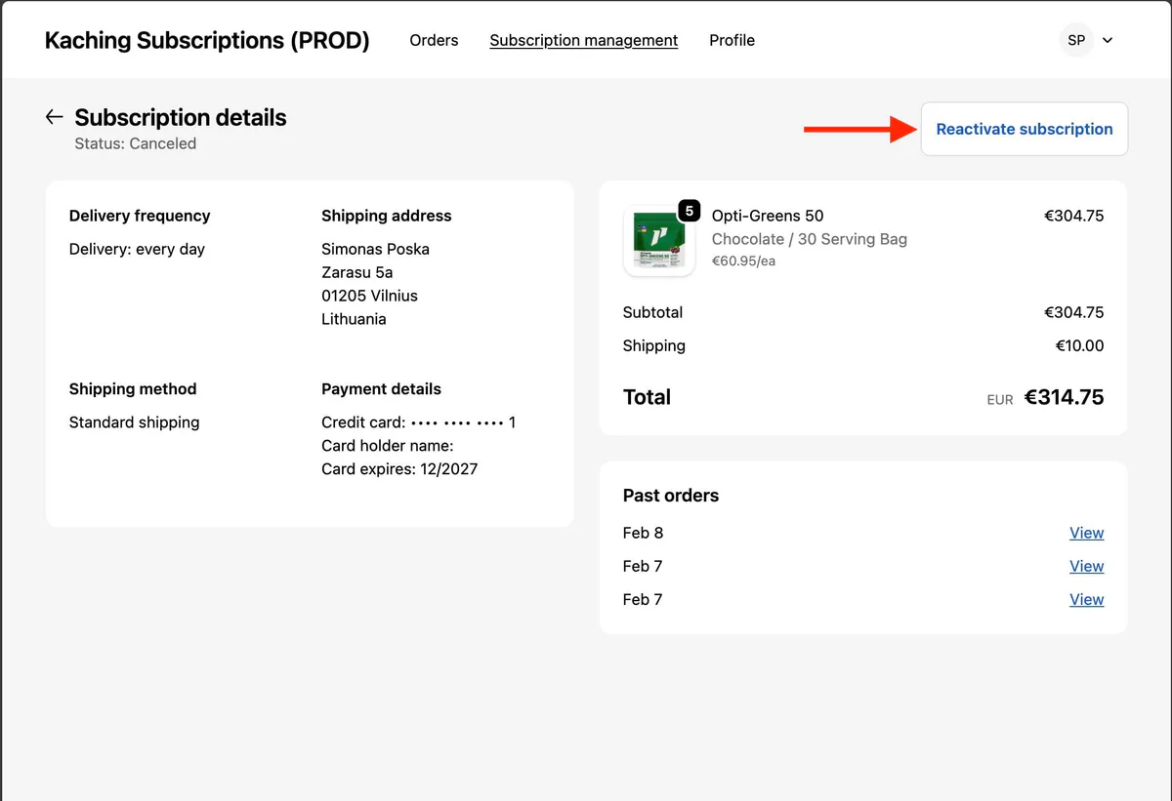1172x801 pixels.
Task: Click the Shipping address heading
Action: click(x=387, y=216)
